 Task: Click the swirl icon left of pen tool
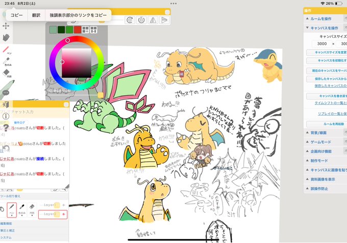[2, 209]
